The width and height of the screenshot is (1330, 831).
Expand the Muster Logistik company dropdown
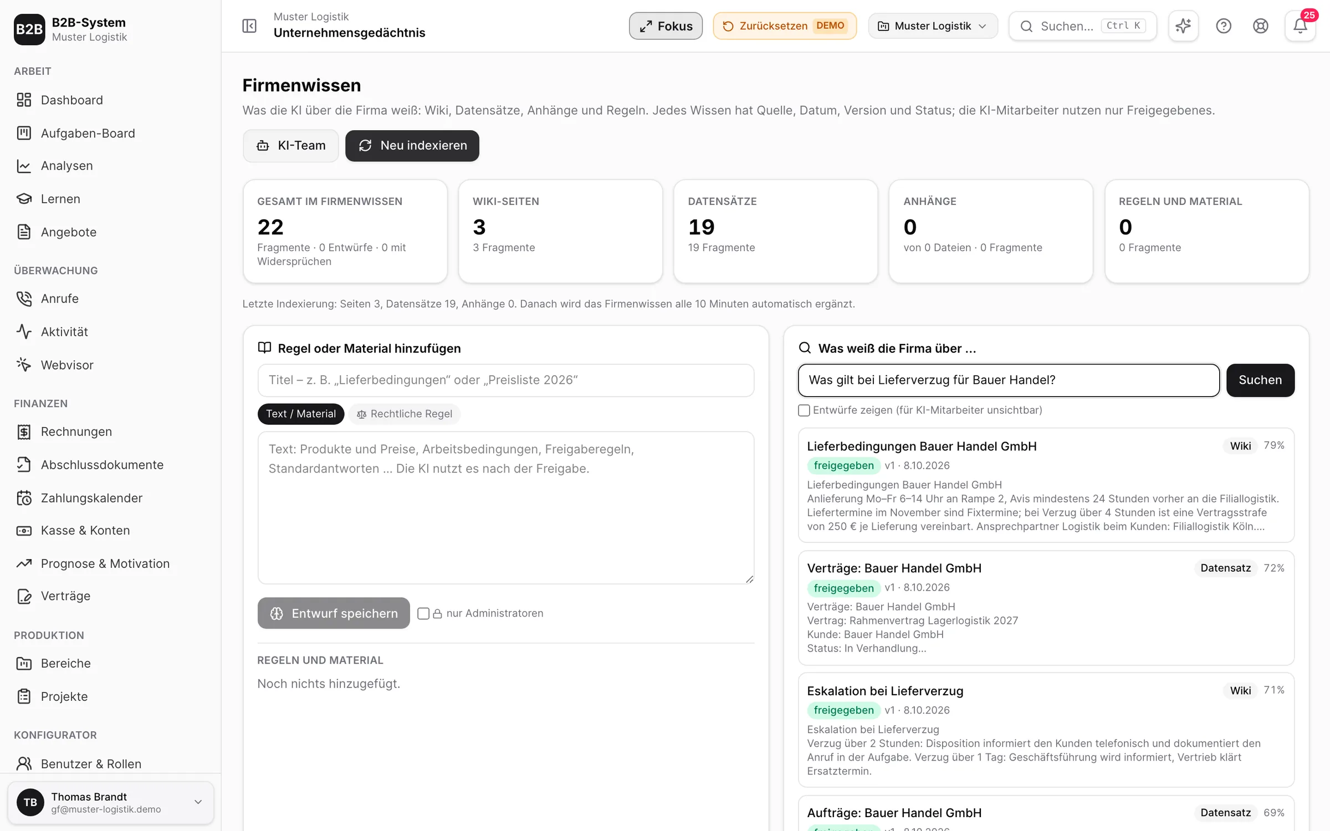933,26
